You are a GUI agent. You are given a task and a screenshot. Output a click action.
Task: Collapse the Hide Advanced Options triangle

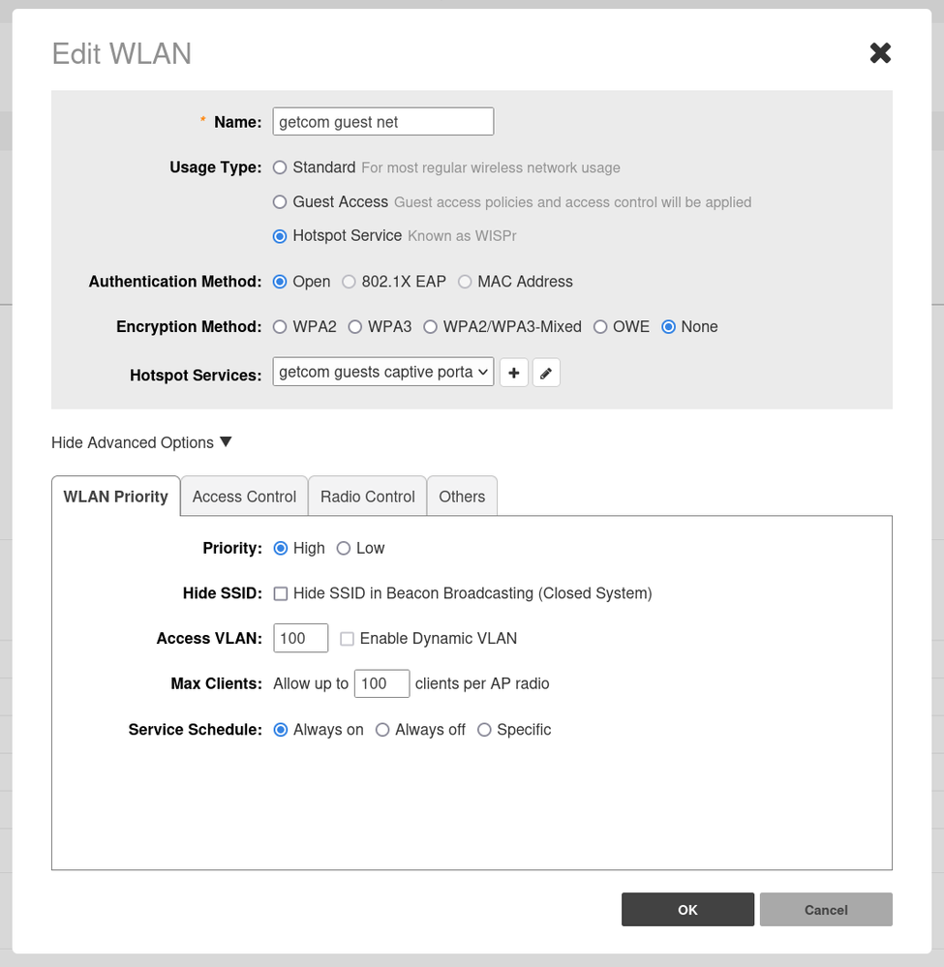[226, 442]
